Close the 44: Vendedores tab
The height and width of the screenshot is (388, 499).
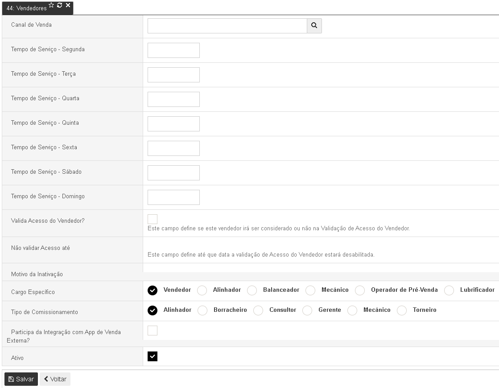tap(68, 5)
